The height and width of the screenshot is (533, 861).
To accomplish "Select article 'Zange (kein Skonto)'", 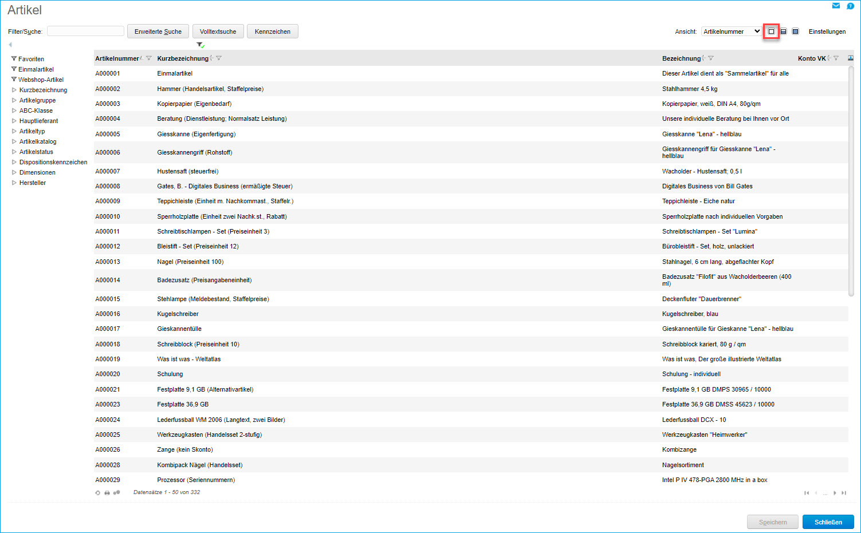I will click(185, 449).
